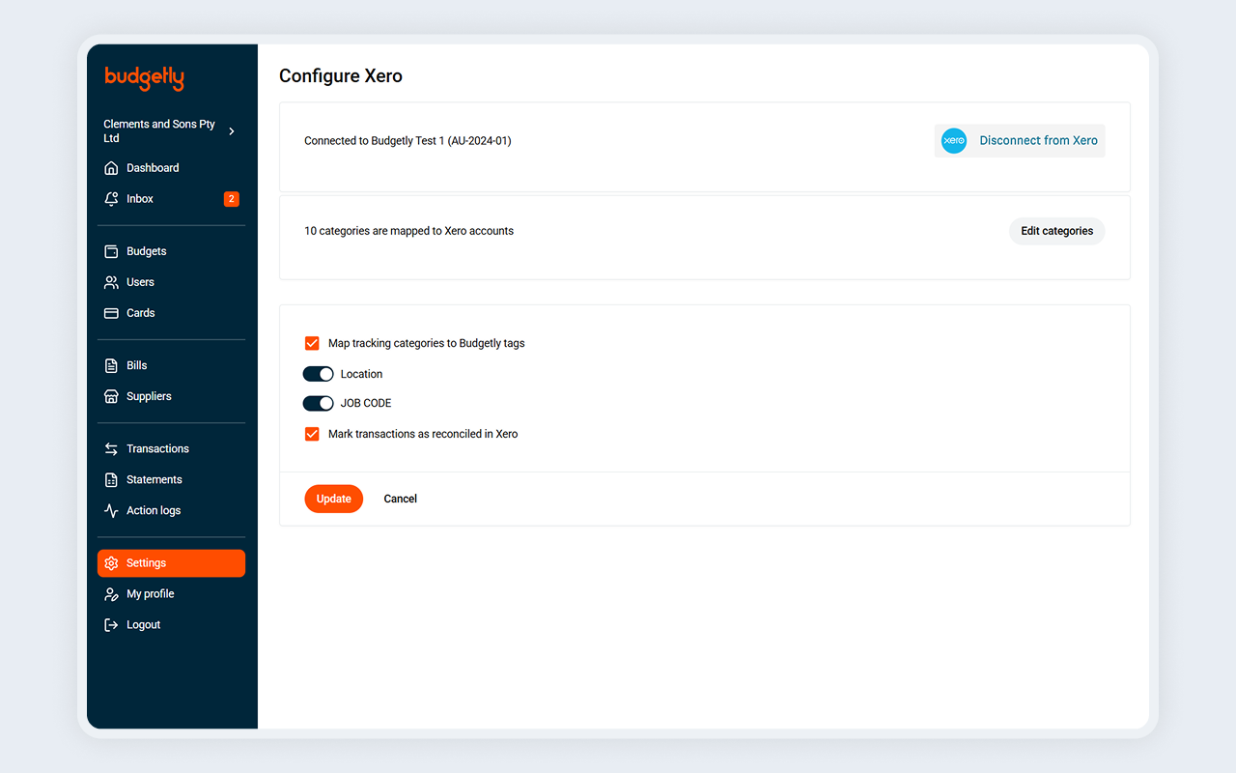The width and height of the screenshot is (1236, 773).
Task: Open the Statements page
Action: tap(154, 479)
